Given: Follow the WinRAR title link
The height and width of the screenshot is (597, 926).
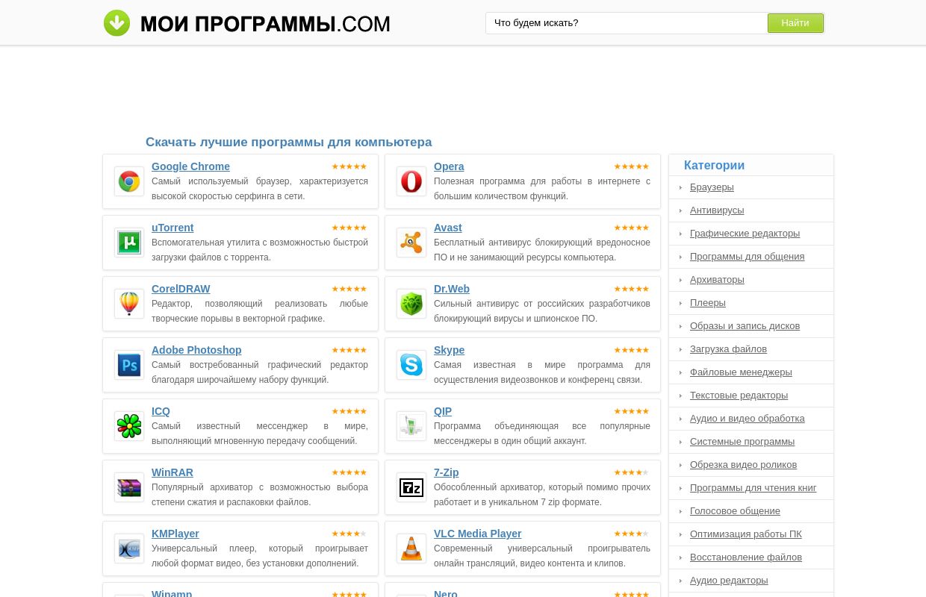Looking at the screenshot, I should click(x=172, y=472).
